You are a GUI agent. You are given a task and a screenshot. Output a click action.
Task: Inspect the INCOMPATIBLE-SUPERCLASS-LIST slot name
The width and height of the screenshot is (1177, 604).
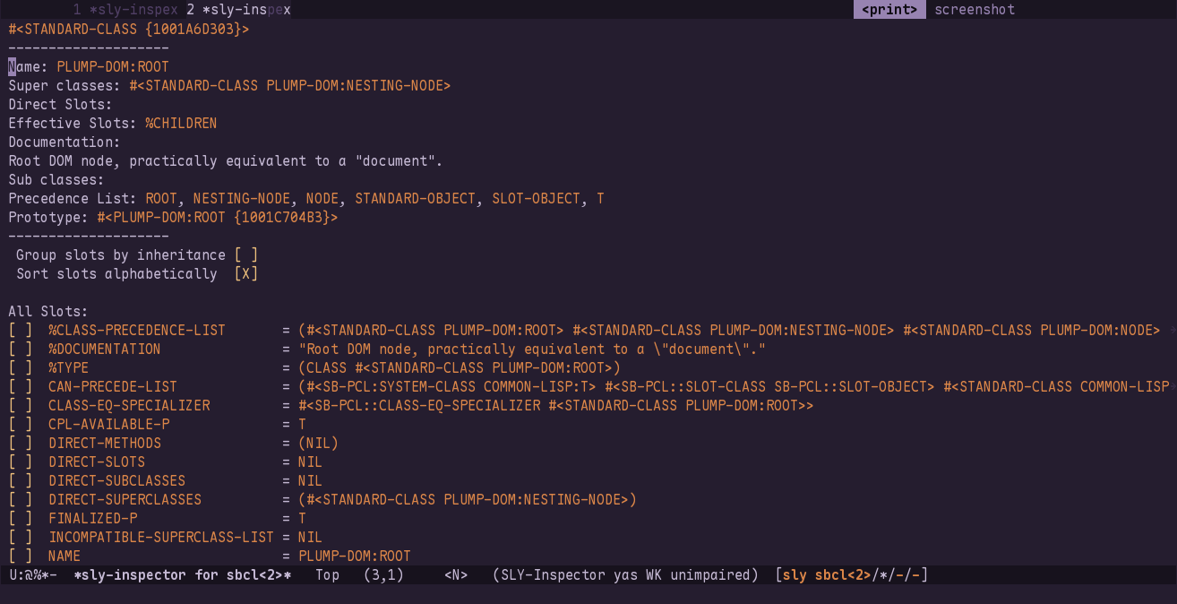coord(161,538)
